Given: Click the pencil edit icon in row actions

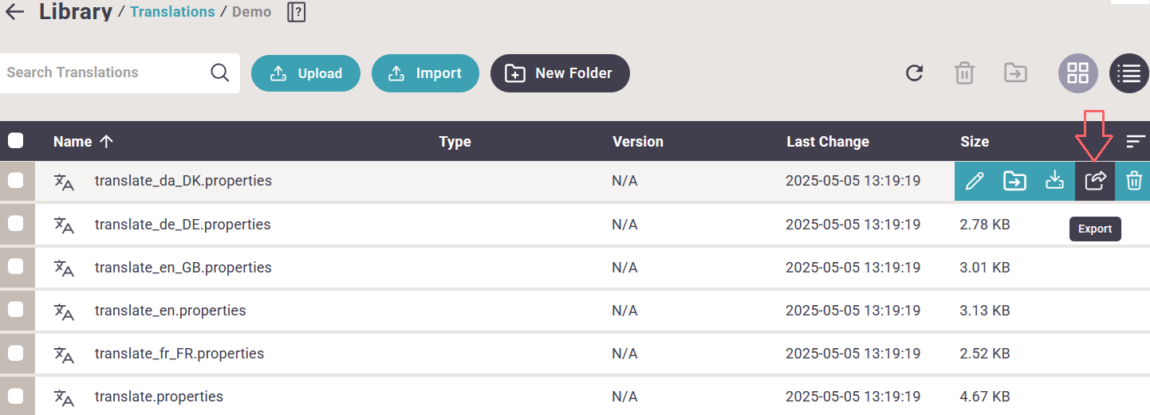Looking at the screenshot, I should pyautogui.click(x=974, y=181).
